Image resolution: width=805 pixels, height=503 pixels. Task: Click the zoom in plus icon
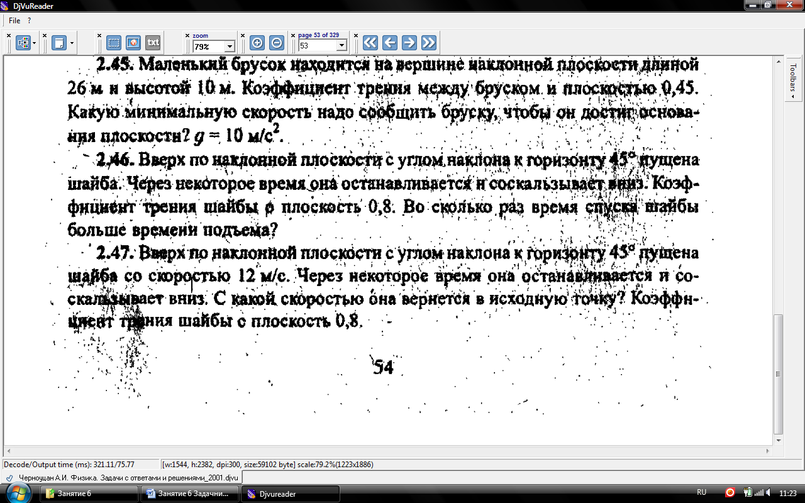(x=257, y=43)
